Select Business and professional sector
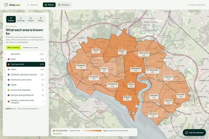 pyautogui.click(x=26, y=95)
